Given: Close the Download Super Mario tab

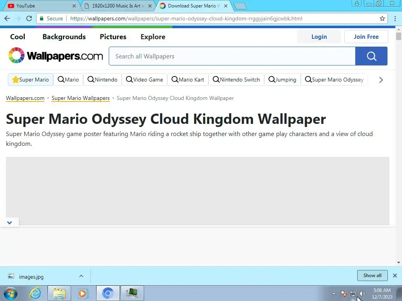Looking at the screenshot, I should [x=226, y=6].
